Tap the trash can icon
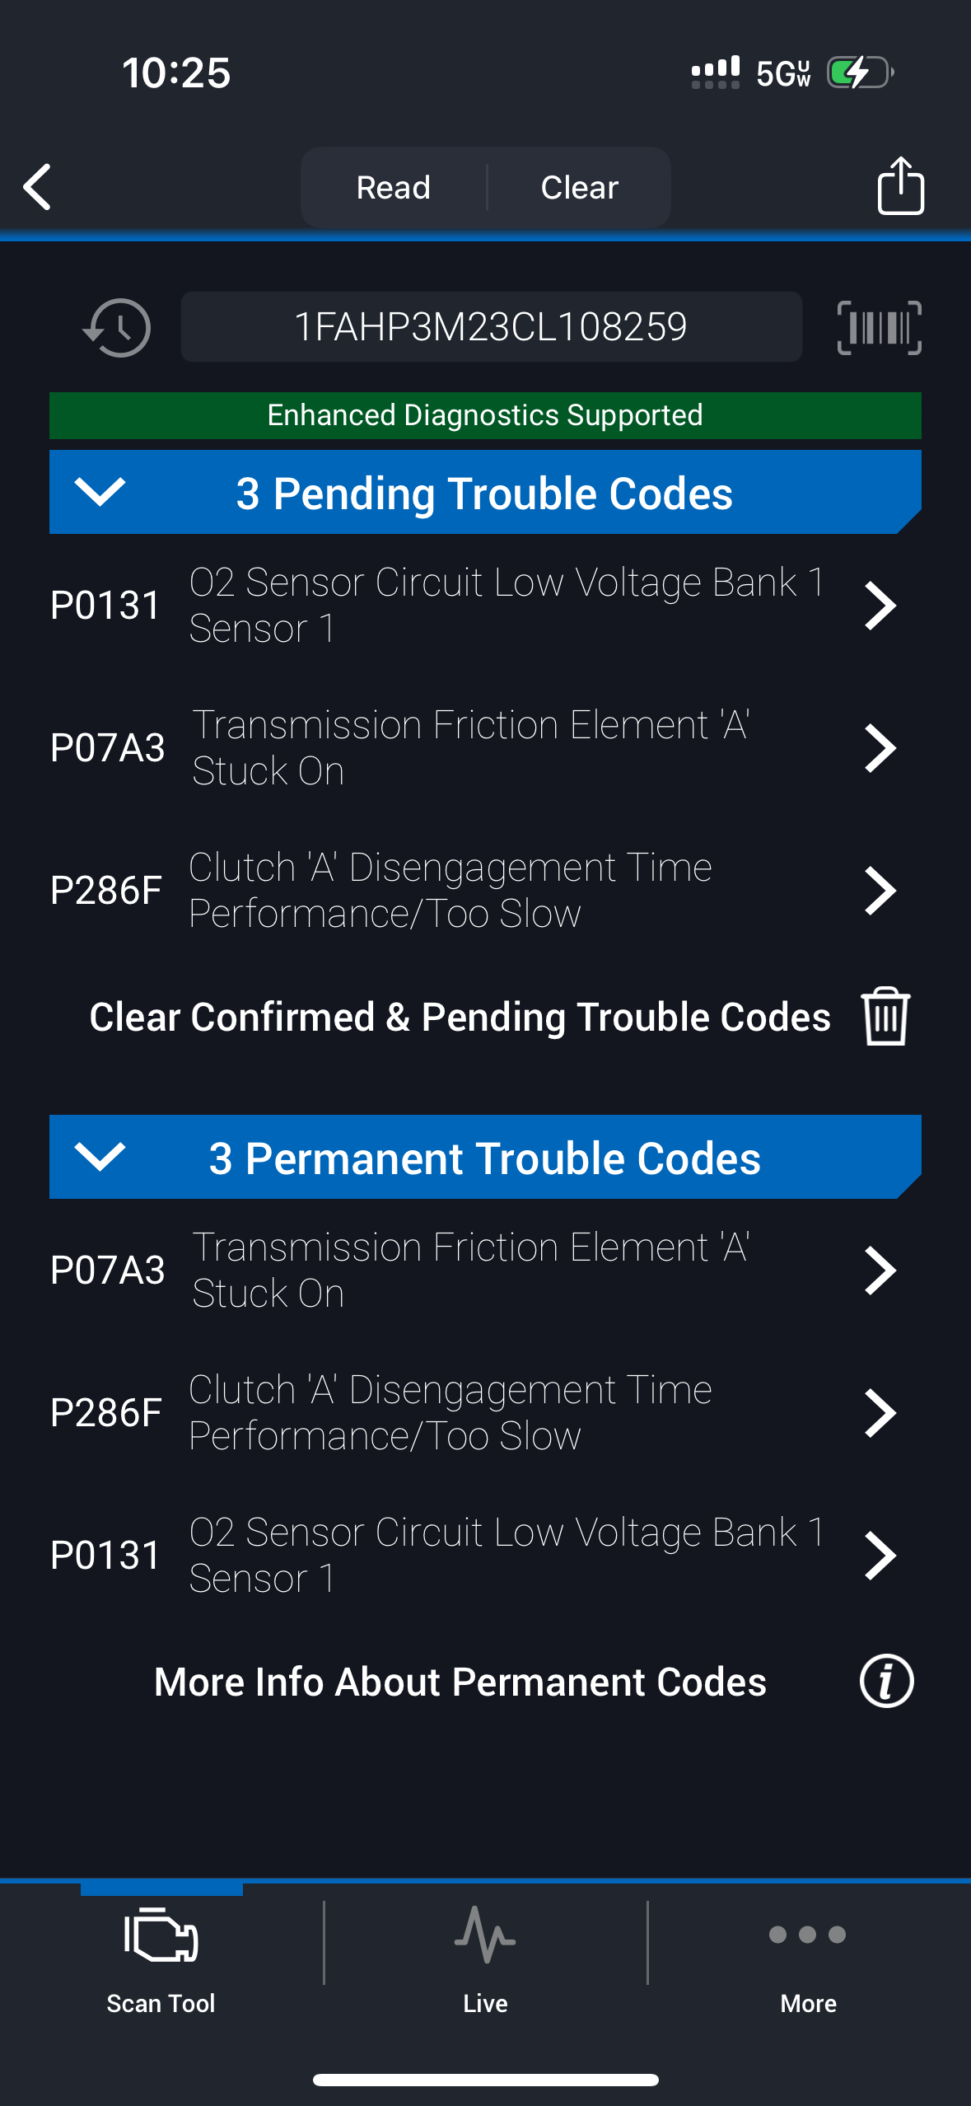This screenshot has height=2106, width=971. (x=885, y=1016)
